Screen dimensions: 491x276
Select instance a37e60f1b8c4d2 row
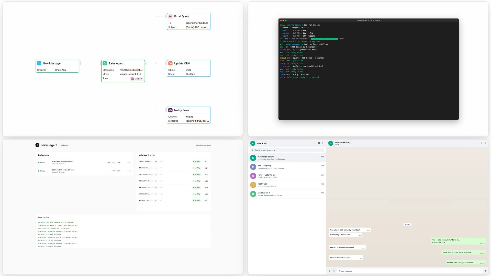pyautogui.click(x=173, y=201)
